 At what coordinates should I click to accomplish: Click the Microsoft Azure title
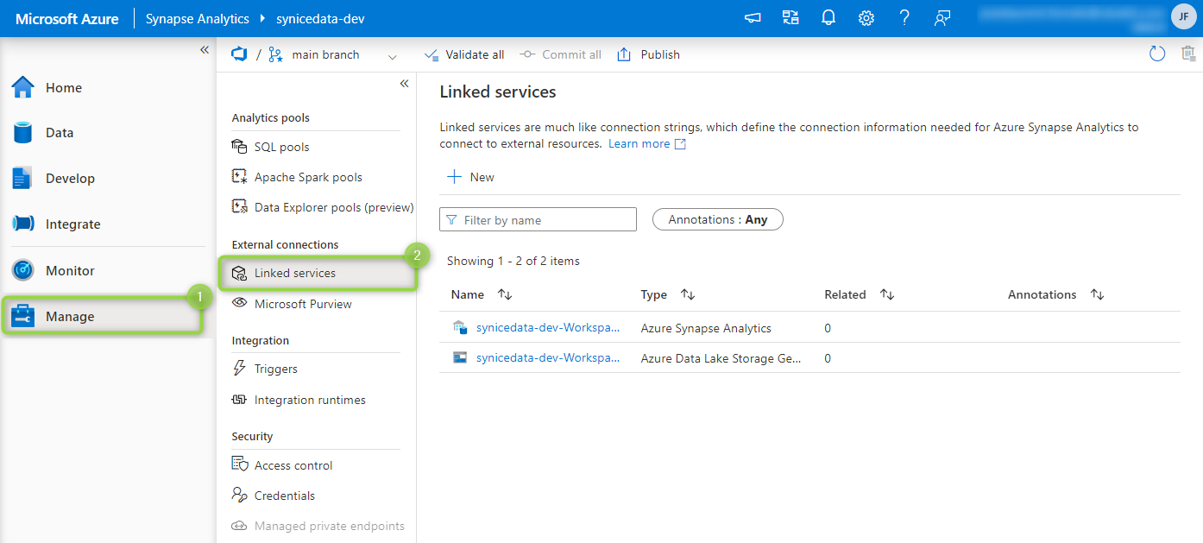pyautogui.click(x=67, y=18)
